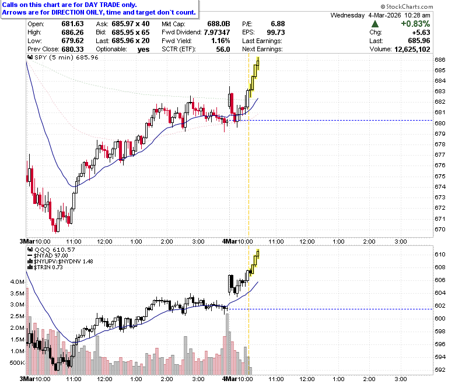Click the latest yellow-highlighted SPY candle
Viewport: 455px width, 384px height.
point(258,63)
